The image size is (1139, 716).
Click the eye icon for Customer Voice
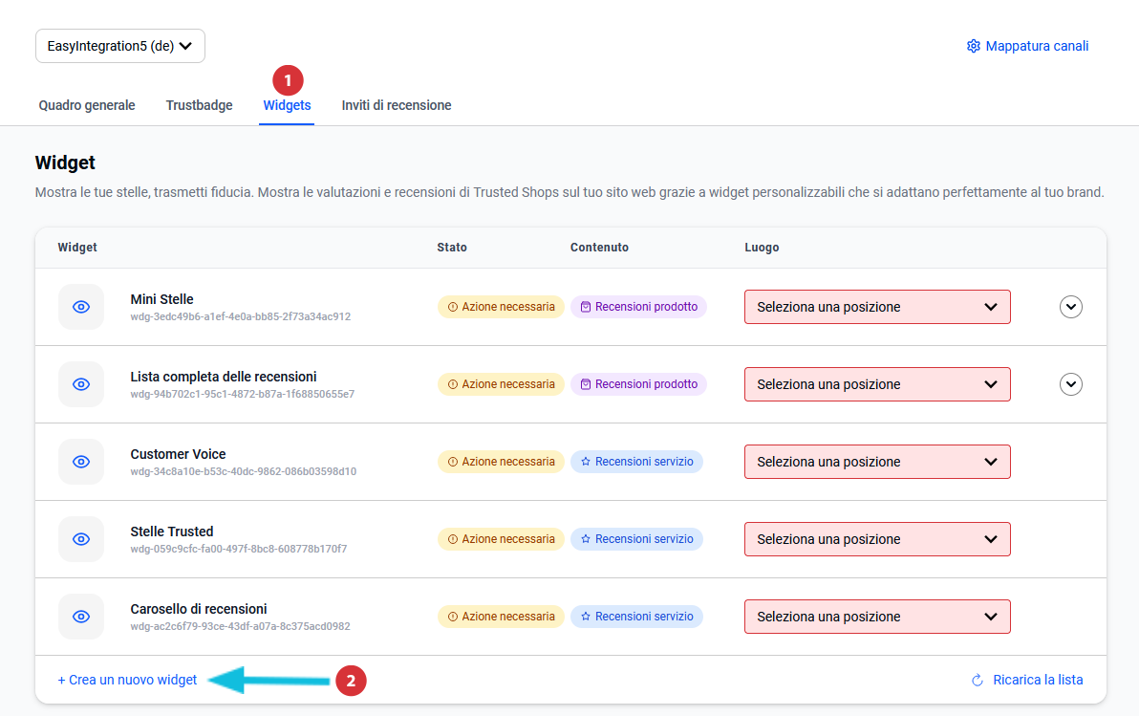(81, 462)
